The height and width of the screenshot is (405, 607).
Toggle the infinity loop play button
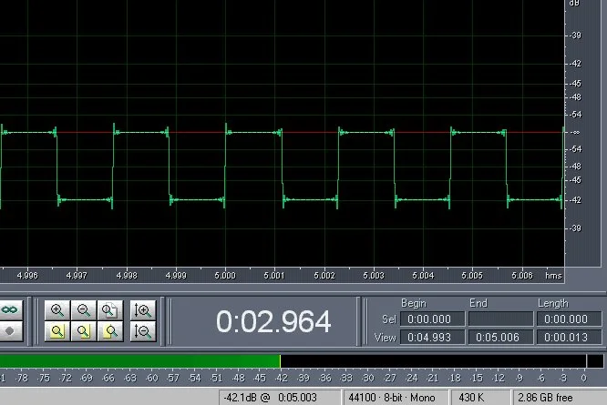pos(10,310)
